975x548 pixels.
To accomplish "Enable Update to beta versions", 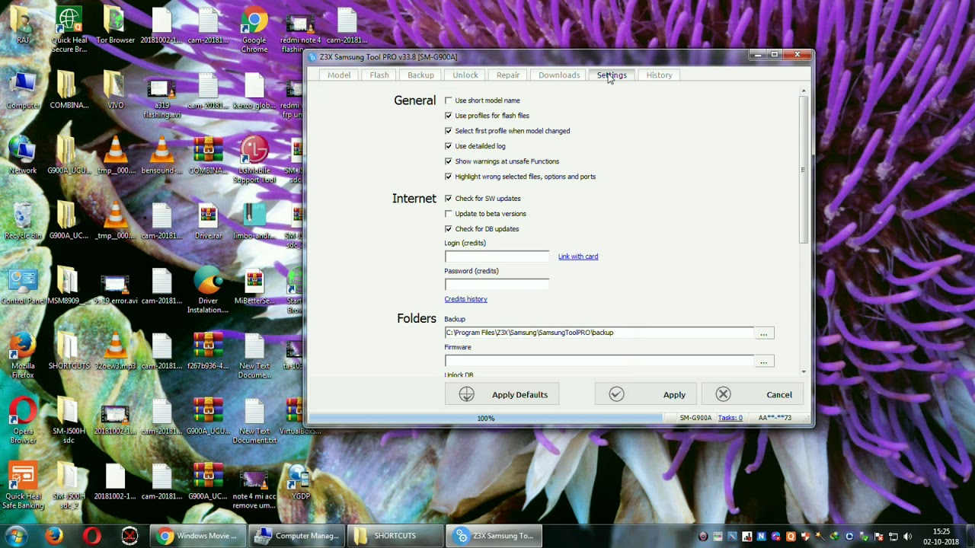I will click(449, 214).
